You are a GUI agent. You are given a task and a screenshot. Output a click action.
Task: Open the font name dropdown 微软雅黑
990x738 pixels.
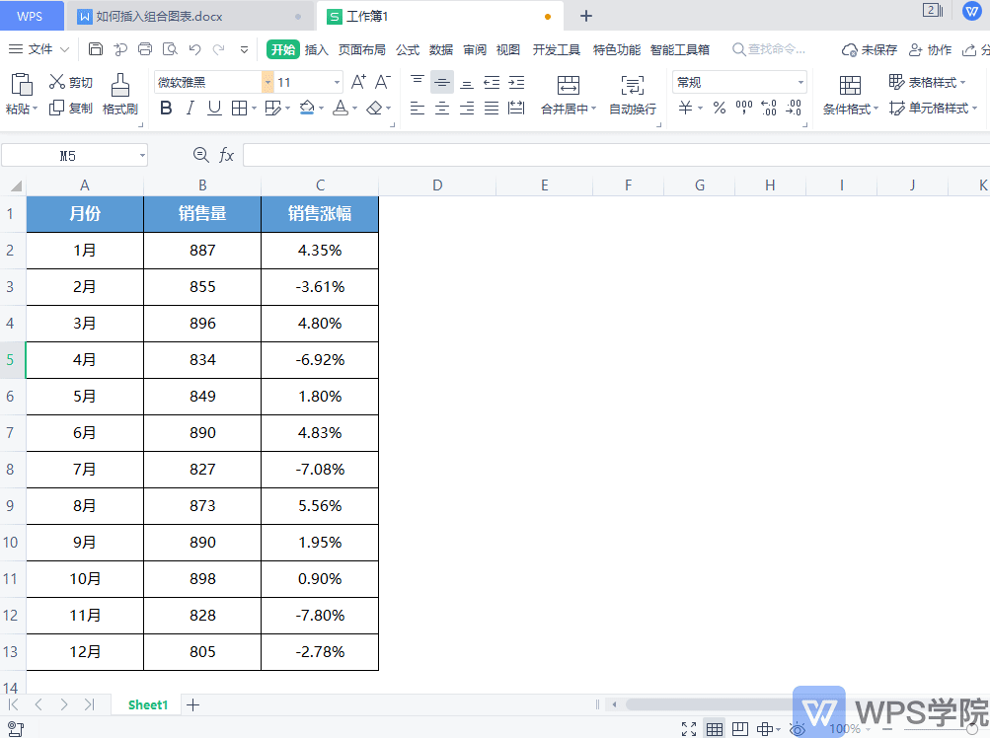pyautogui.click(x=267, y=82)
